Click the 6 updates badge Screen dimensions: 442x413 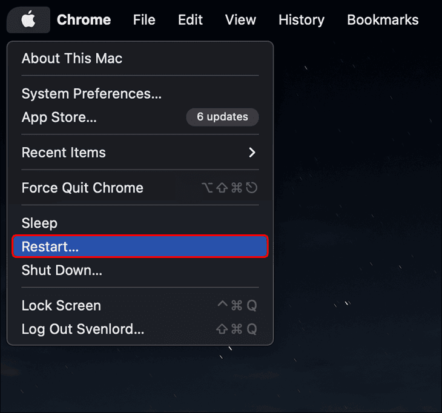(x=222, y=117)
